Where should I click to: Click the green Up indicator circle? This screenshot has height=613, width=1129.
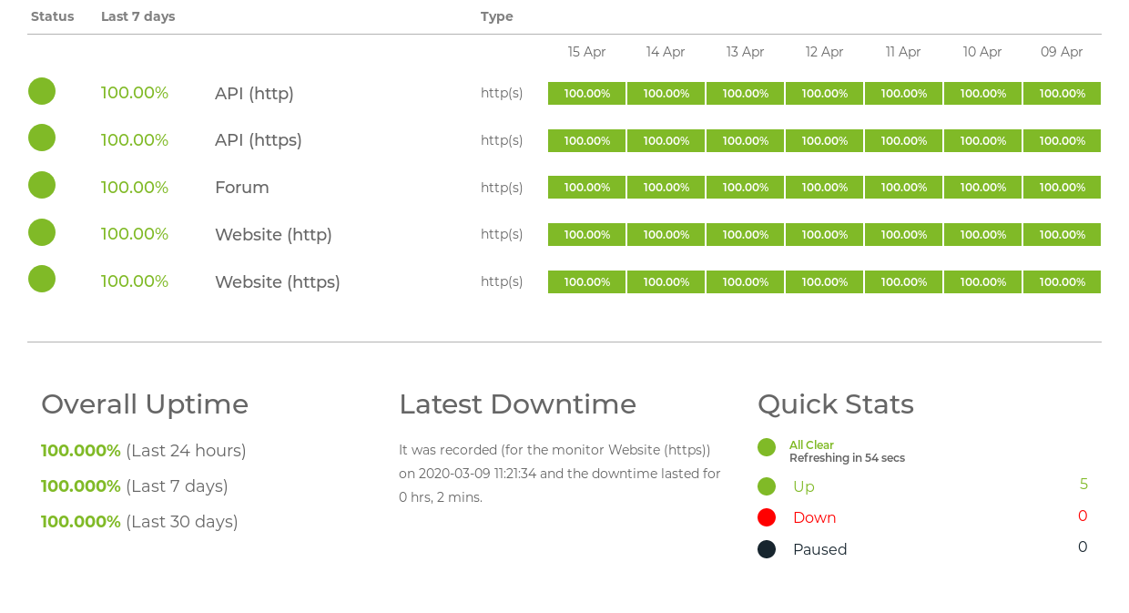(x=767, y=486)
